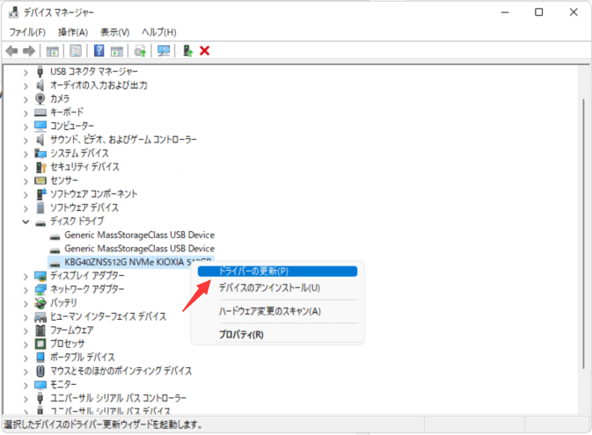Expand the ネットワーク アダプター category chevron

click(x=26, y=290)
